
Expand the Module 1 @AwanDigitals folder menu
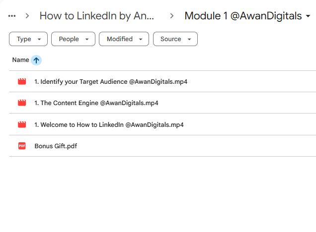308,16
